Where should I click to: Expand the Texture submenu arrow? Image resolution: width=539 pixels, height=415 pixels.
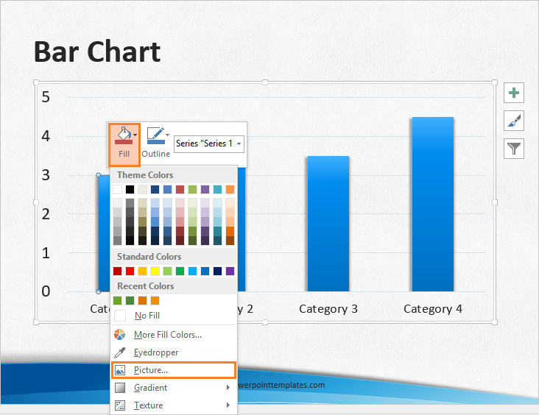point(228,405)
